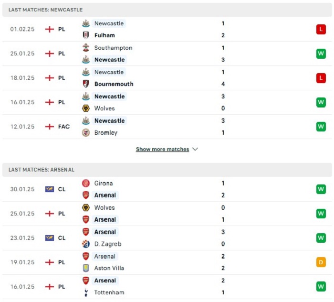Select the Arsenal team name in Tottenham match

tap(105, 280)
